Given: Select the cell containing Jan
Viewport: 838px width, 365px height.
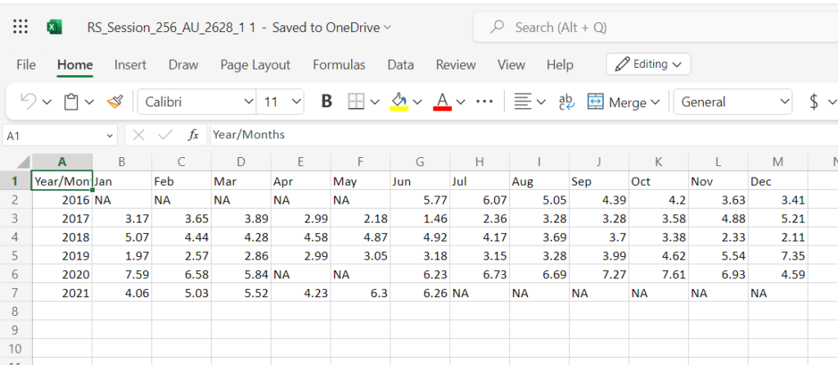Looking at the screenshot, I should [122, 181].
